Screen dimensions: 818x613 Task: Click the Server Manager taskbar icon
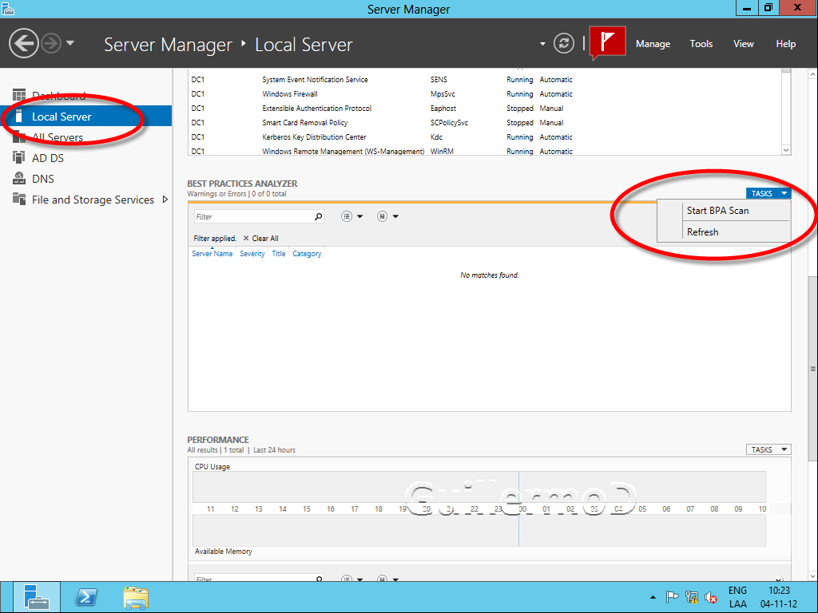36,597
